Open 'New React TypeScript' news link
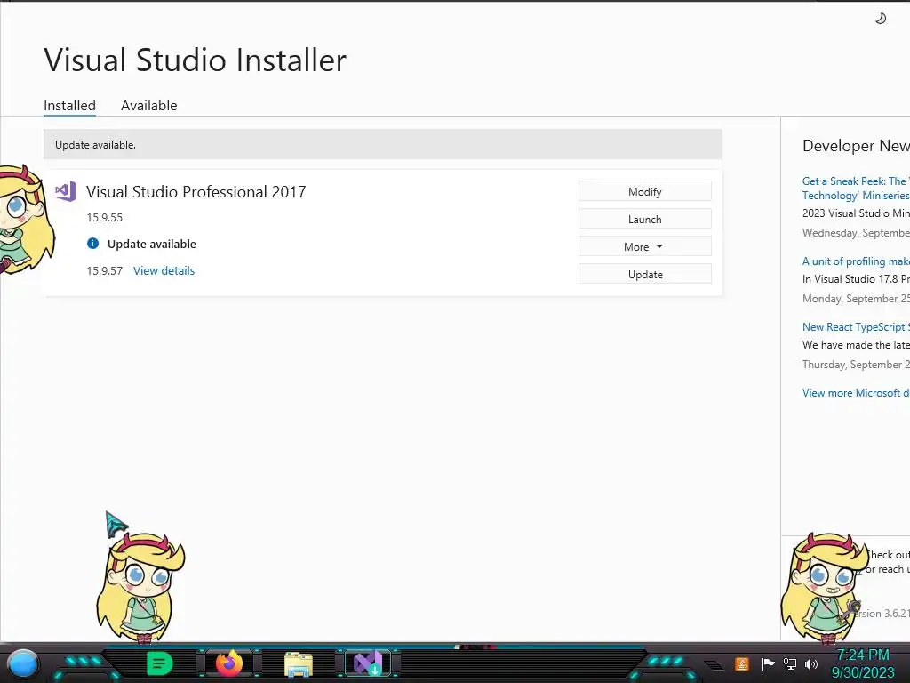This screenshot has height=683, width=910. pyautogui.click(x=856, y=327)
